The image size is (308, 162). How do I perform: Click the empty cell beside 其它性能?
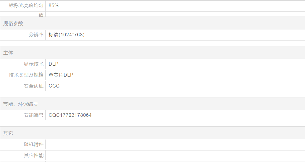click(x=175, y=155)
